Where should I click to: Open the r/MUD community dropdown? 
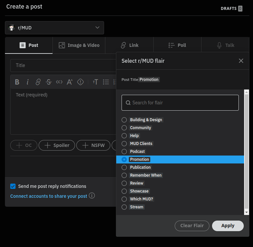coord(54,28)
